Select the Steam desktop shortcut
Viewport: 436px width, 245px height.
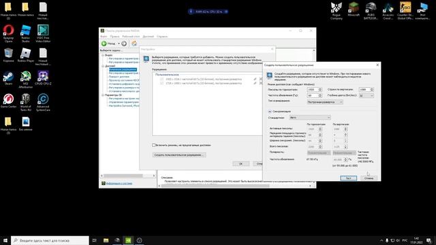(x=8, y=78)
